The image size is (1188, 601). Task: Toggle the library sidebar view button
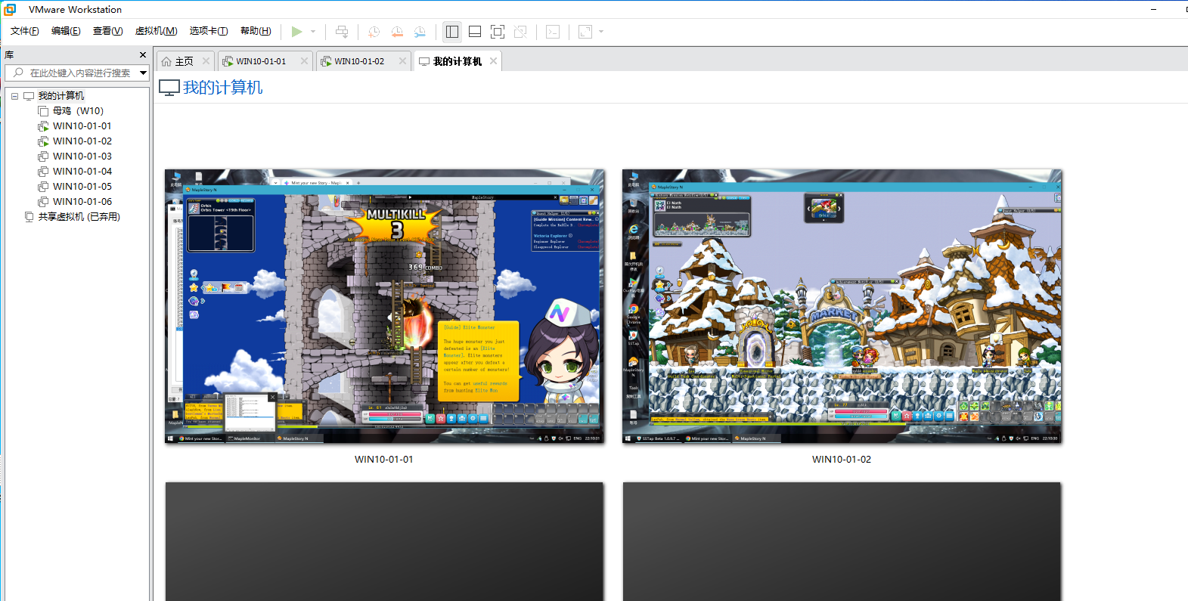tap(452, 32)
